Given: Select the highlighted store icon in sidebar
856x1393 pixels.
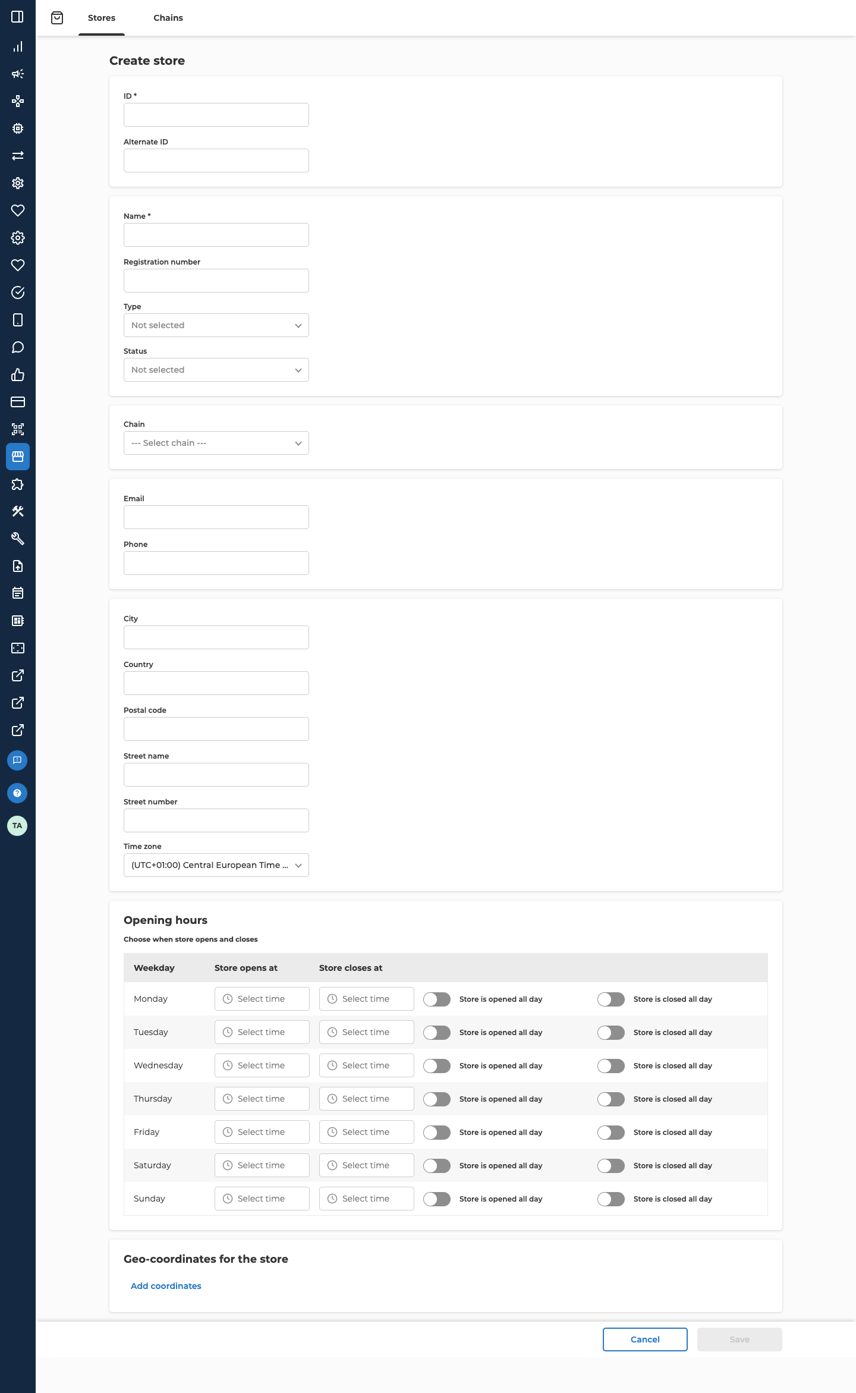Looking at the screenshot, I should [18, 457].
